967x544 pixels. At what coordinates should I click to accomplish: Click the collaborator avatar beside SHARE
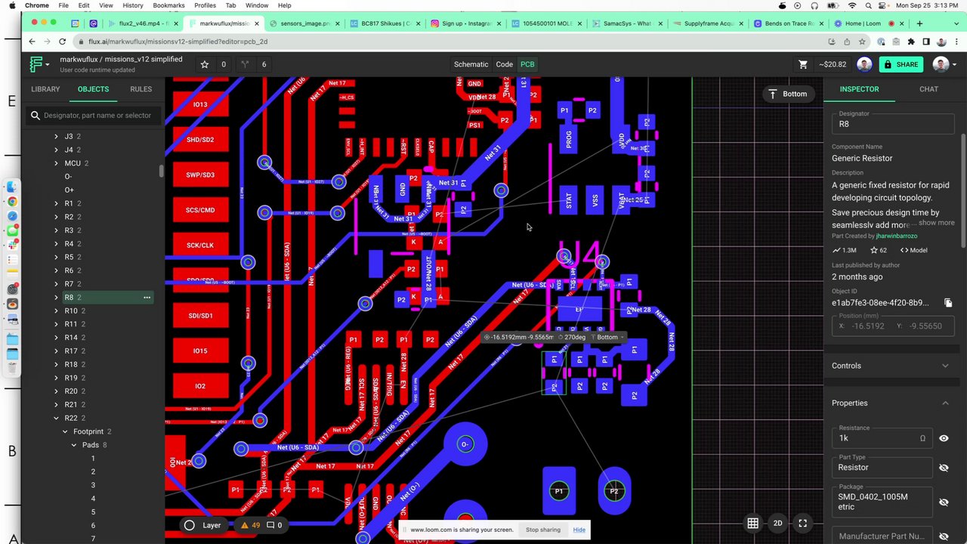[x=864, y=64]
